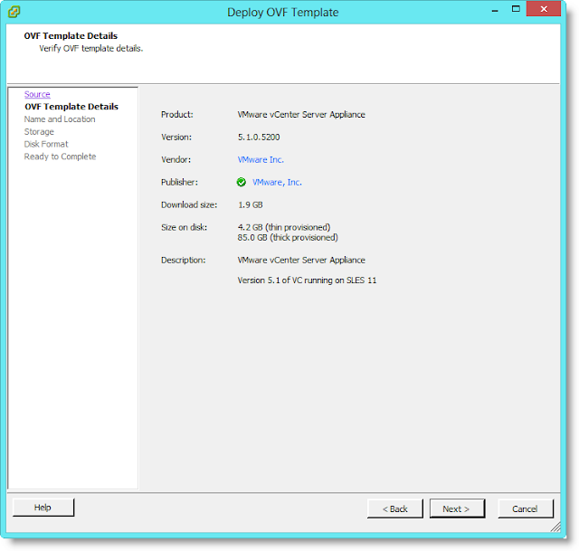Viewport: 579px width, 551px height.
Task: Click the text 'Version 5.1 of VC running on SLES 11'
Action: [307, 280]
